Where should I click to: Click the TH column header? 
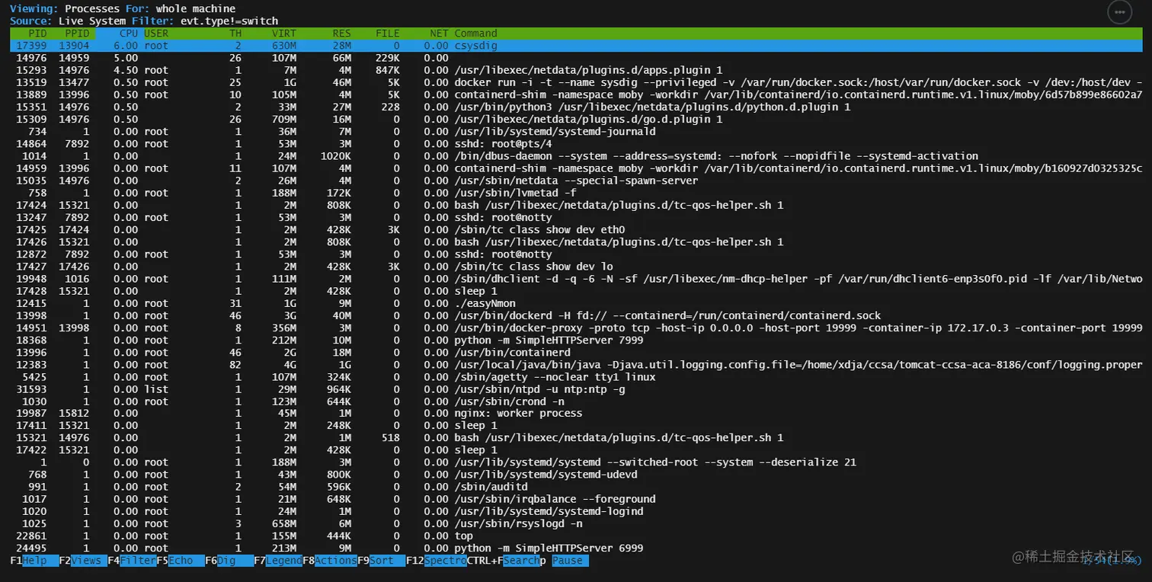[235, 34]
